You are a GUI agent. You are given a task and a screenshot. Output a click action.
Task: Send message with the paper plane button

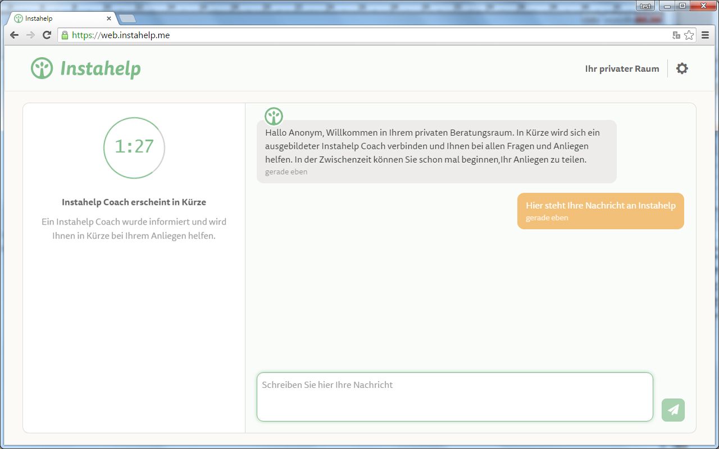(x=673, y=410)
